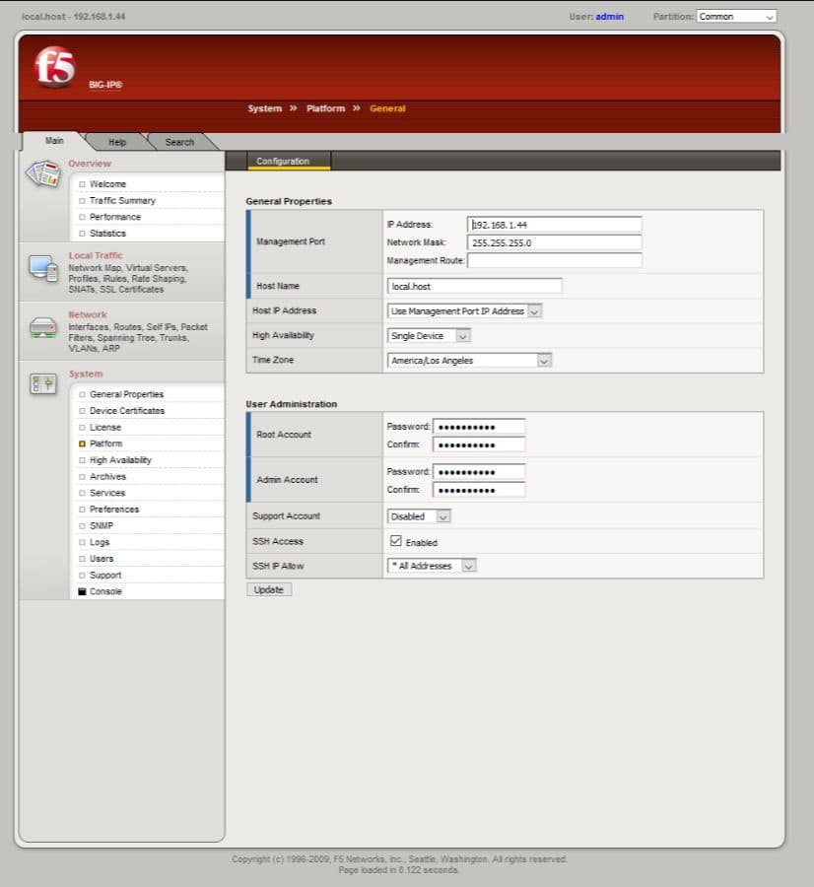Open the Partition selector showing Common

735,16
